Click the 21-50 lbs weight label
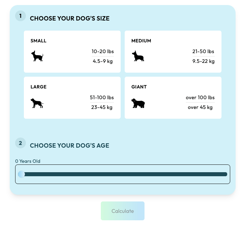 [x=203, y=51]
